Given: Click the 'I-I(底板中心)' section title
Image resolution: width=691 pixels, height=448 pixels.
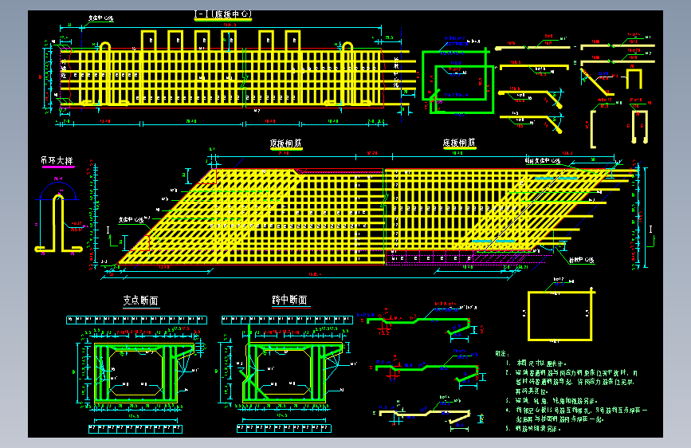Looking at the screenshot, I should (x=223, y=14).
